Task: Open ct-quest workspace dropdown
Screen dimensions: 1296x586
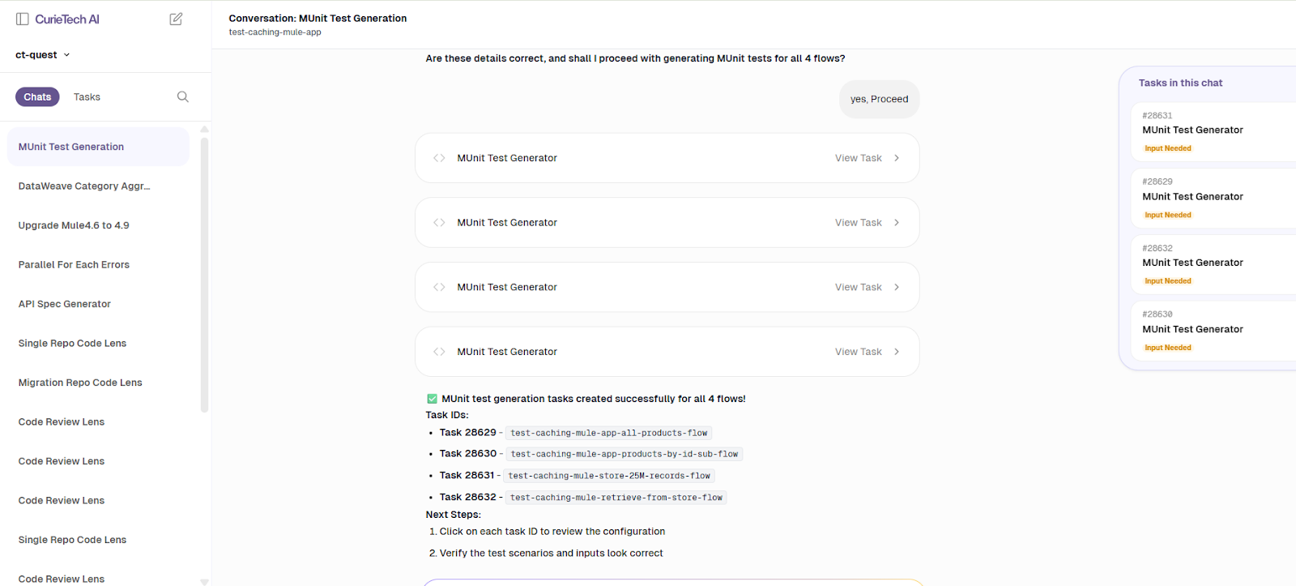Action: 43,55
